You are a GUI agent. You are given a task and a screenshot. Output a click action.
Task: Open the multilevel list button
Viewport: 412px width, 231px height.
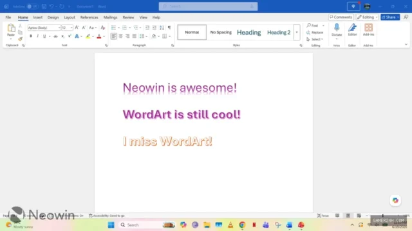[x=136, y=28]
